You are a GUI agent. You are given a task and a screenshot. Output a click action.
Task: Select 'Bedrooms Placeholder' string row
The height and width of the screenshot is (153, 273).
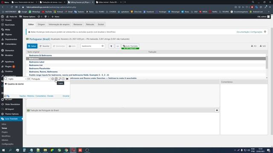pyautogui.click(x=146, y=68)
